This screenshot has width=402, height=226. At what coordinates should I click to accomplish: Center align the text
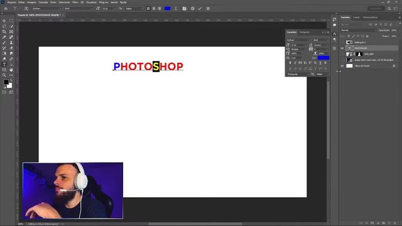tap(154, 8)
